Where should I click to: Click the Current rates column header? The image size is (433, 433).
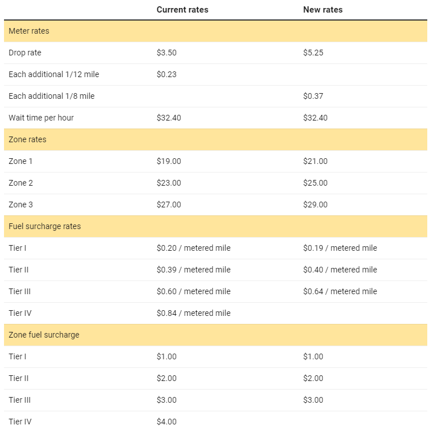(182, 10)
